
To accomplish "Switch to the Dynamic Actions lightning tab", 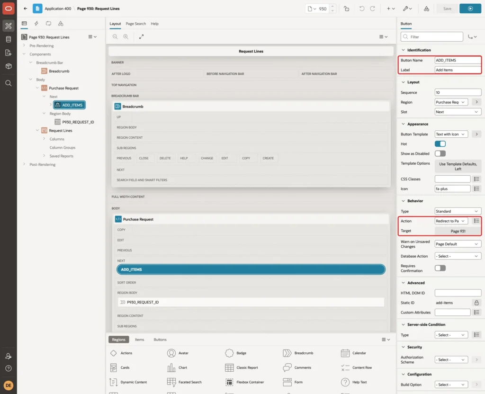I will pyautogui.click(x=36, y=24).
